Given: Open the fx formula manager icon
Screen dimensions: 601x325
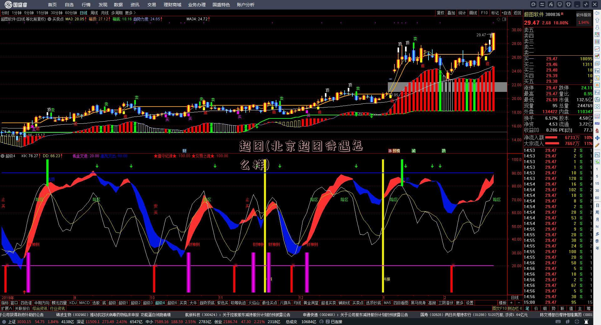Looking at the screenshot, I should click(x=551, y=4).
